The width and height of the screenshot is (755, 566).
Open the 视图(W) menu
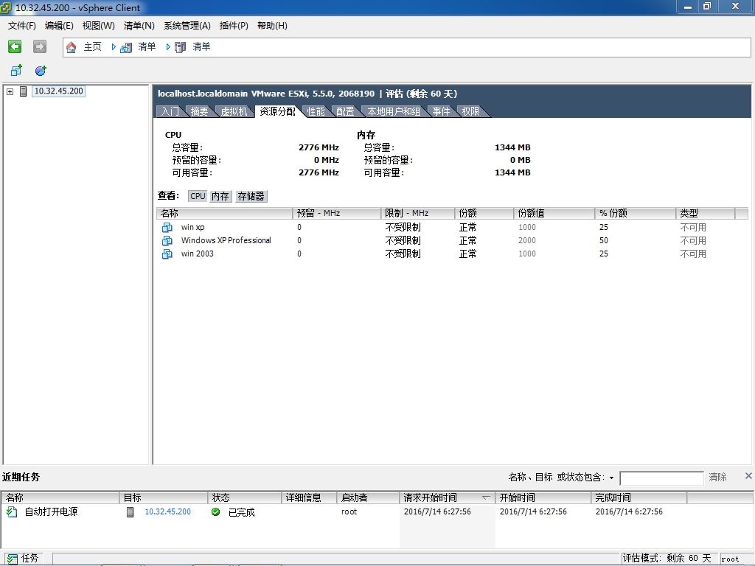98,26
